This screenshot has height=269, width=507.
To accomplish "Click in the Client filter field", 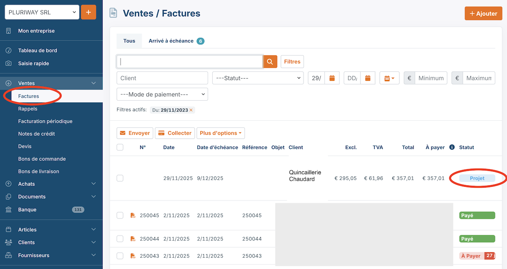I will (162, 78).
